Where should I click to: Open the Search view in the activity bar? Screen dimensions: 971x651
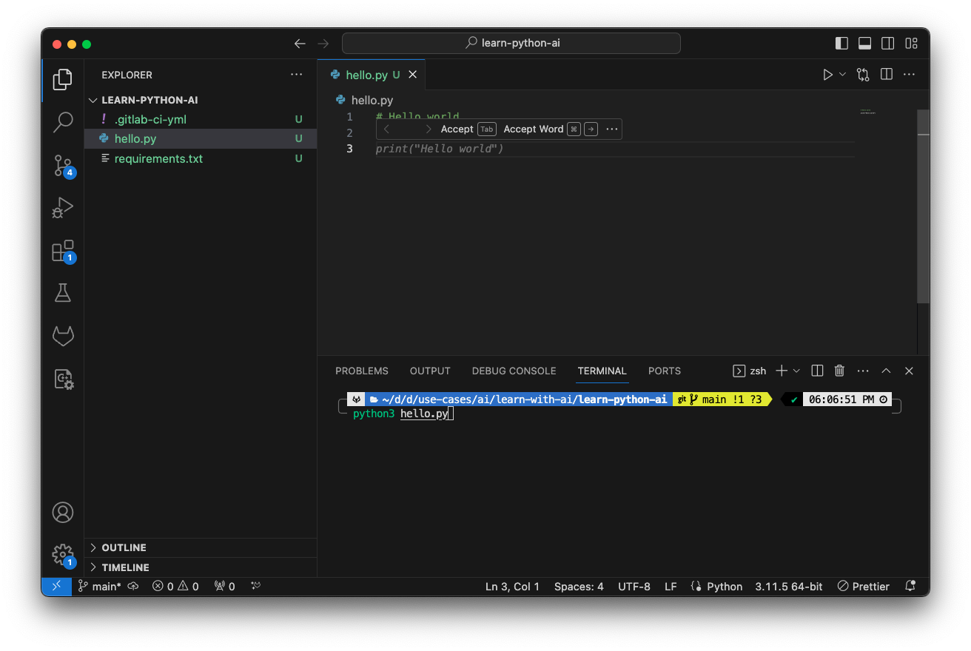(x=63, y=121)
